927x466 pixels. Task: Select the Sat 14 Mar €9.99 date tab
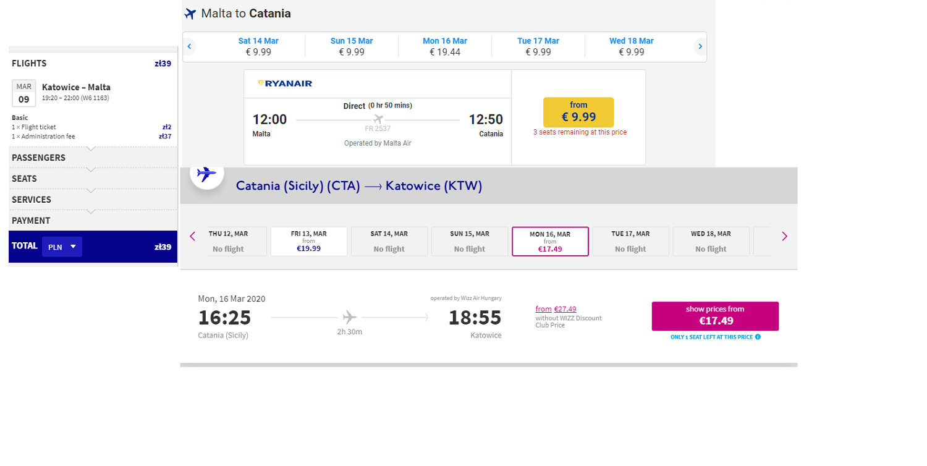(258, 46)
